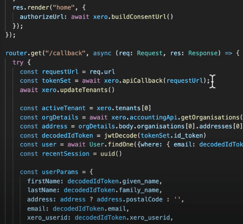This screenshot has width=243, height=224.
Task: Click the "/callback" route string
Action: pos(66,53)
